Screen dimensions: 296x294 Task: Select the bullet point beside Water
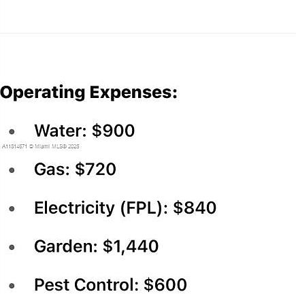click(x=12, y=131)
